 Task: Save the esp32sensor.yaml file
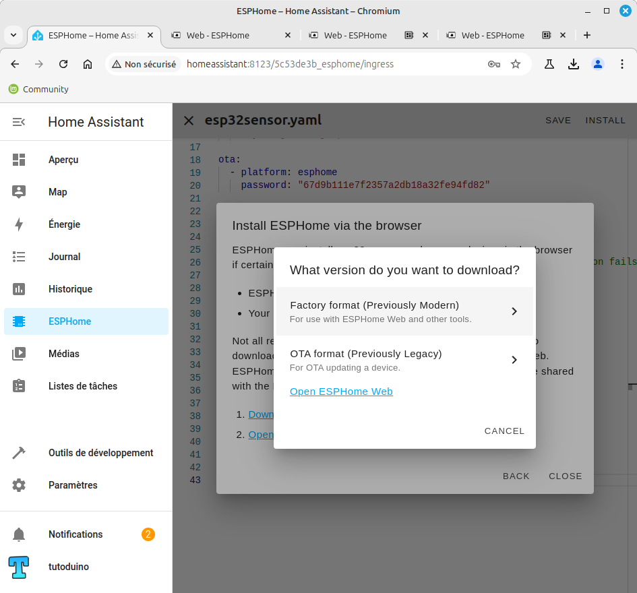tap(558, 121)
